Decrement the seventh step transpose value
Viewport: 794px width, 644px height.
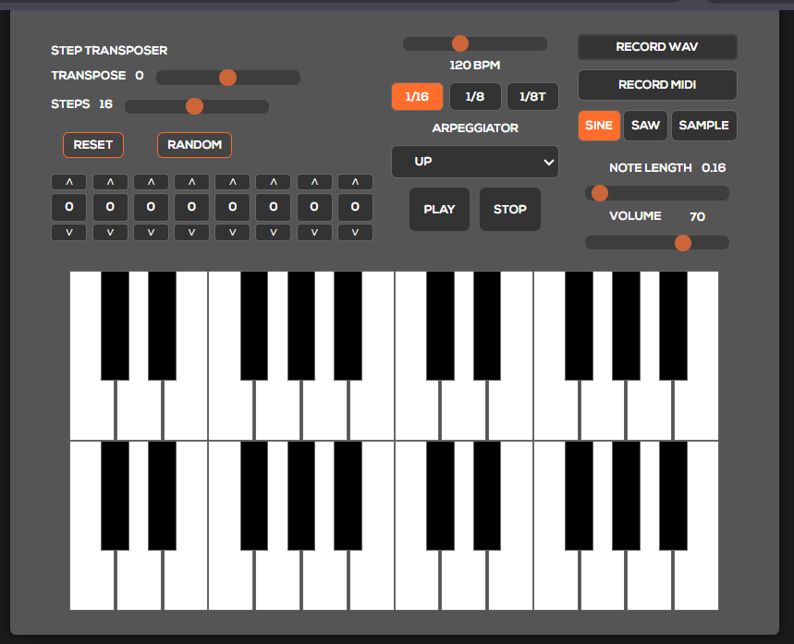(314, 233)
